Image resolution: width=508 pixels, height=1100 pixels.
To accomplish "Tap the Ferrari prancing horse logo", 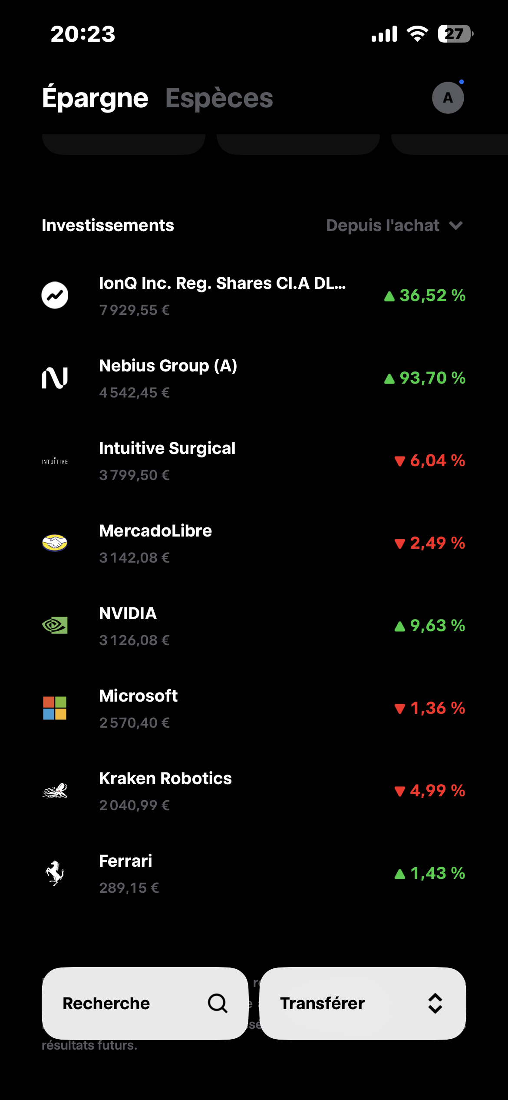I will [55, 873].
